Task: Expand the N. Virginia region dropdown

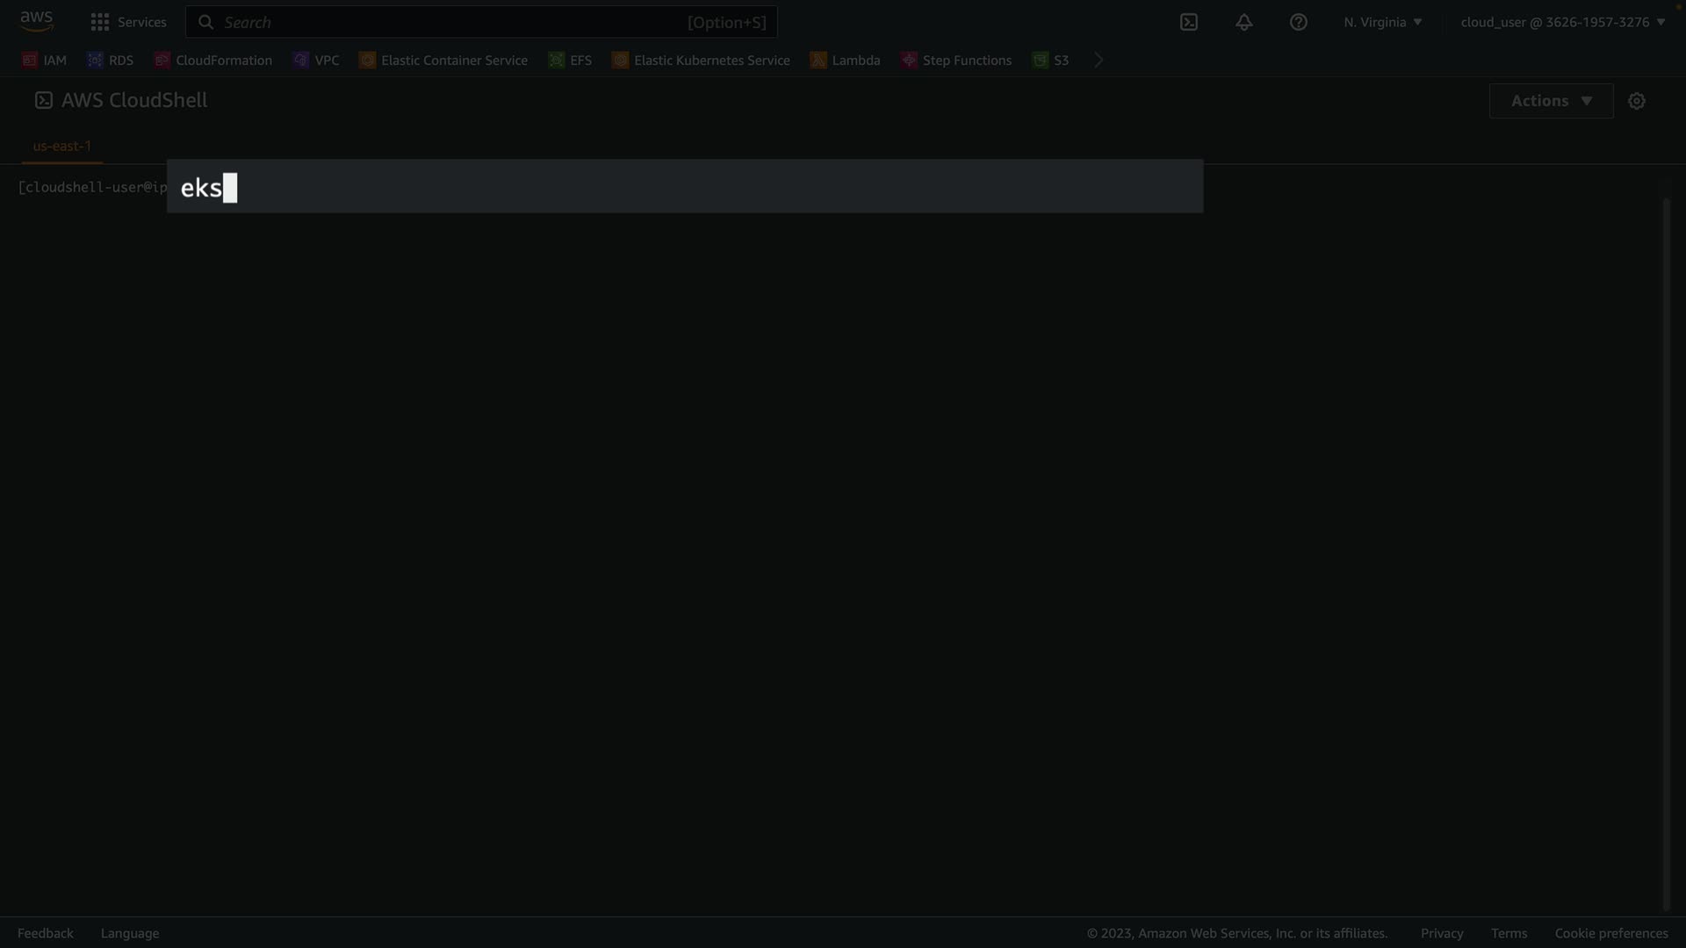Action: 1382,22
